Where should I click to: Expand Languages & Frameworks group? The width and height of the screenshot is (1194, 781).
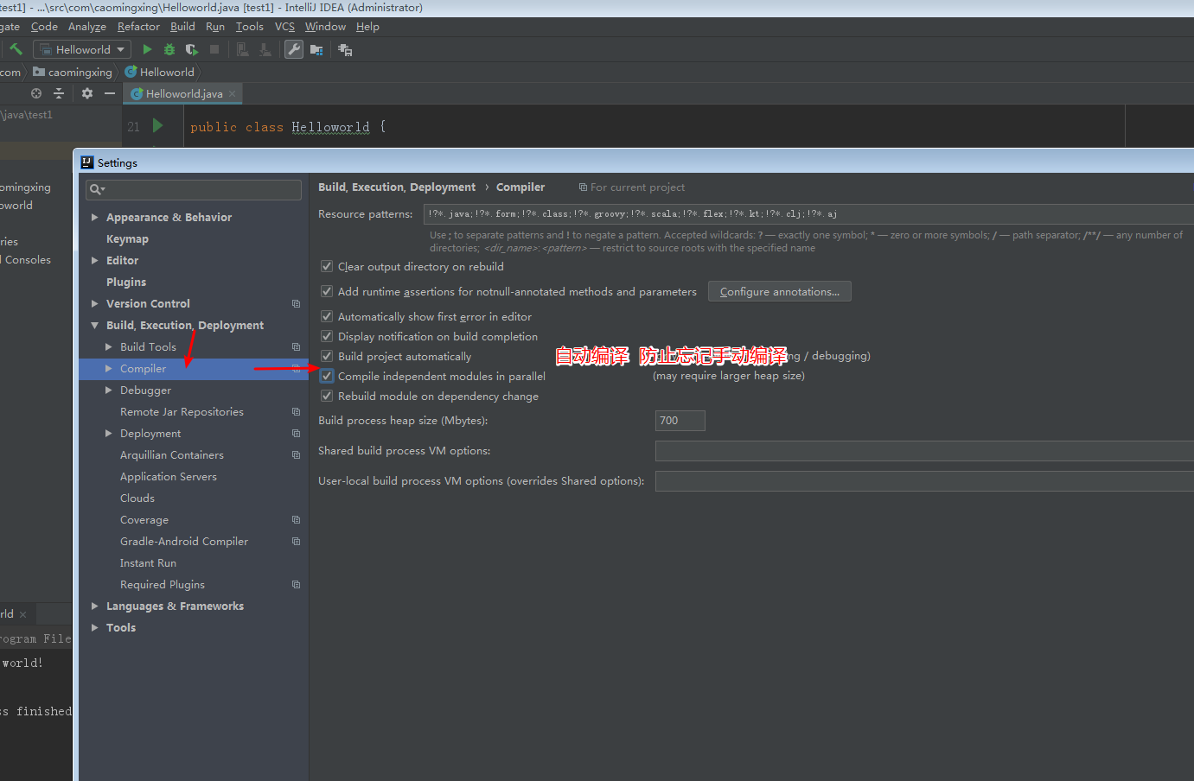coord(95,606)
